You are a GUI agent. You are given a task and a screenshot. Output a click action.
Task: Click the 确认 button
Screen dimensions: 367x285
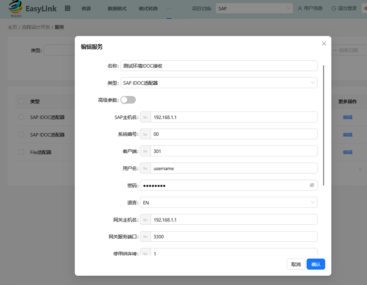(316, 264)
